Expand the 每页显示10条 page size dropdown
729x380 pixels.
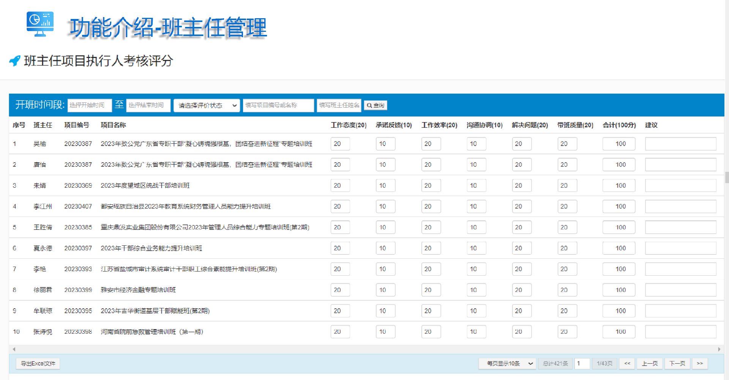point(507,363)
